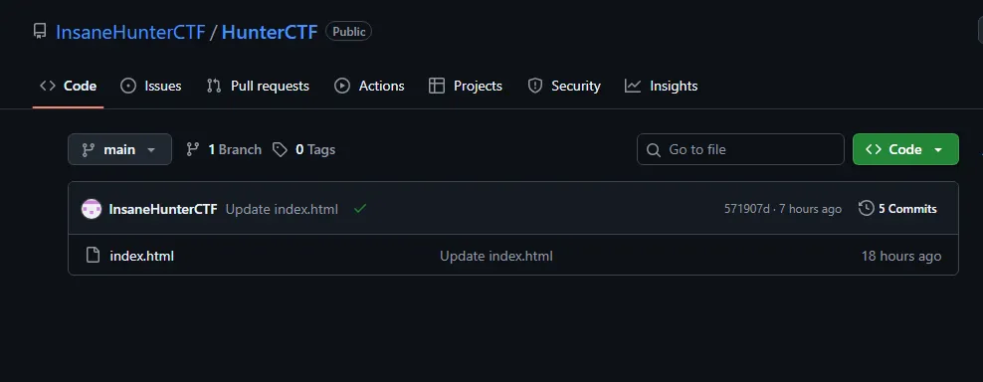Click the InsaneHunterCTF user avatar
This screenshot has height=382, width=983.
pos(92,209)
